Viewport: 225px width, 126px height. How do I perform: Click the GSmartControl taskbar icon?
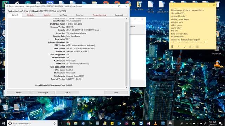click(170, 123)
